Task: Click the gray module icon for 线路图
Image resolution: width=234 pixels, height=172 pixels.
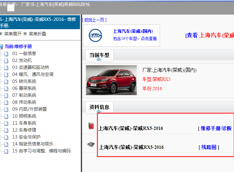Action: [x=91, y=144]
